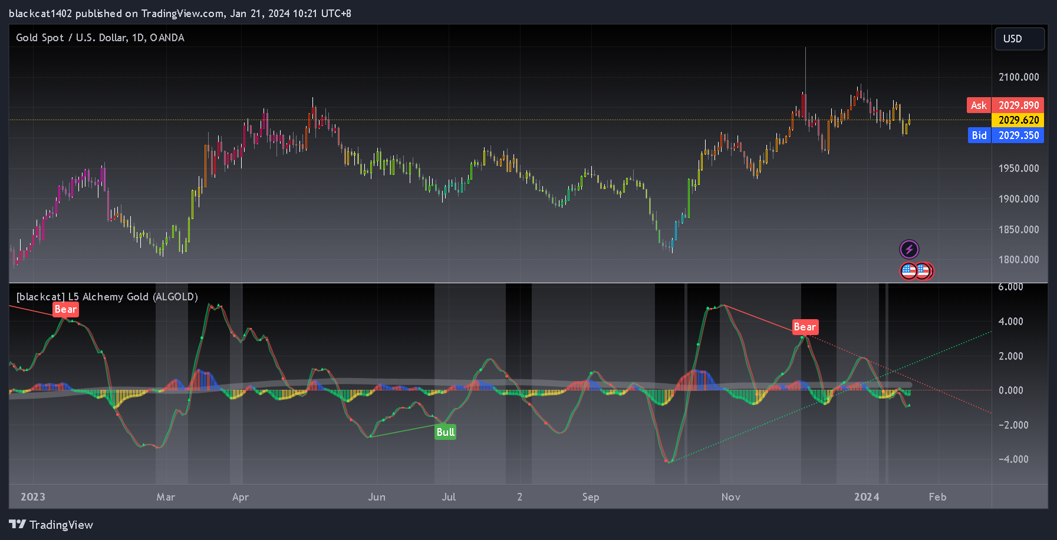Click the Gold Spot / U.S. Dollar chart title
This screenshot has width=1057, height=540.
tap(100, 38)
